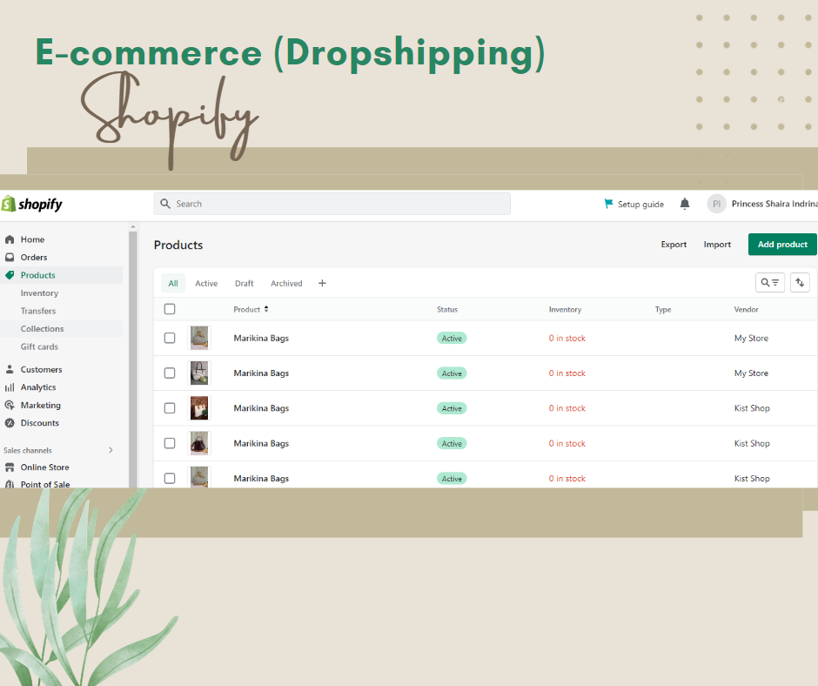
Task: Click Active badge in first product row
Action: [x=452, y=339]
